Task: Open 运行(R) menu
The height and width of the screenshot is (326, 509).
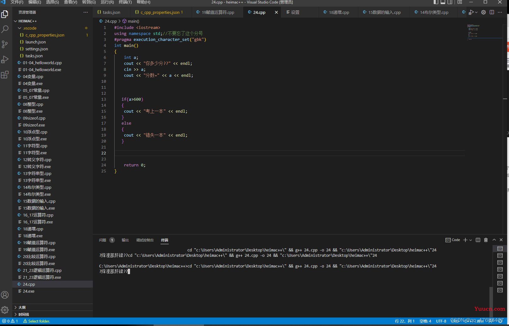Action: pyautogui.click(x=107, y=2)
